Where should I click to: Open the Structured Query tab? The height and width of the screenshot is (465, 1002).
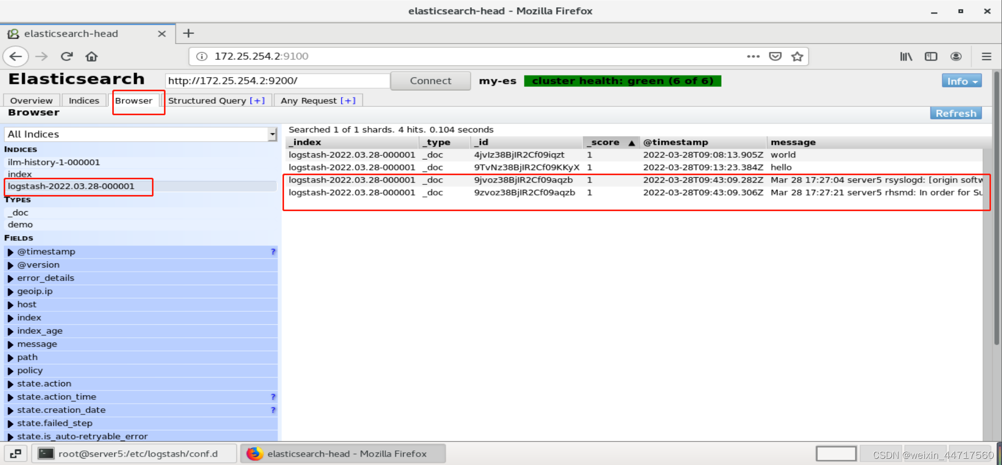[x=216, y=101]
